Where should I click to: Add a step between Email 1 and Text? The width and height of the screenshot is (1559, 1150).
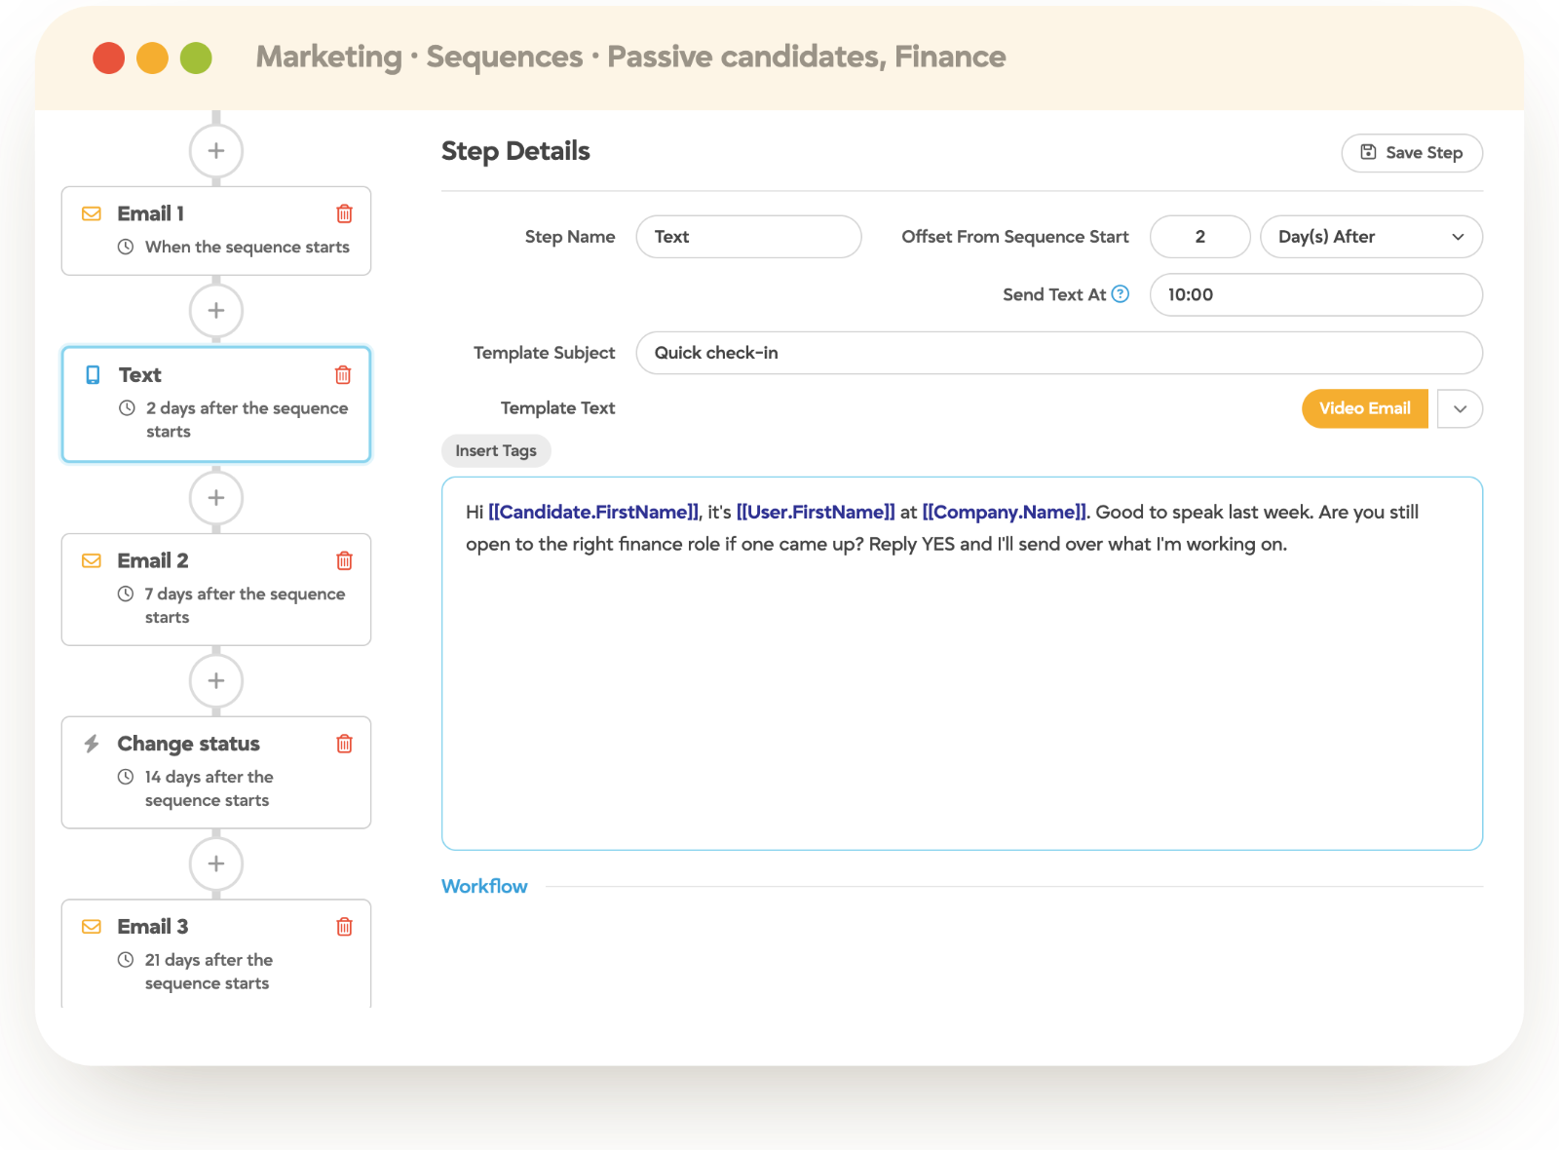(216, 311)
